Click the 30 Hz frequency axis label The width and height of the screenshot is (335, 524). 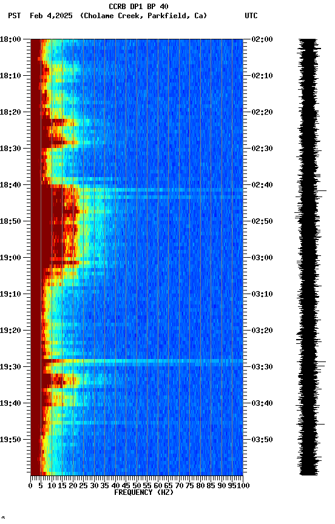94,486
